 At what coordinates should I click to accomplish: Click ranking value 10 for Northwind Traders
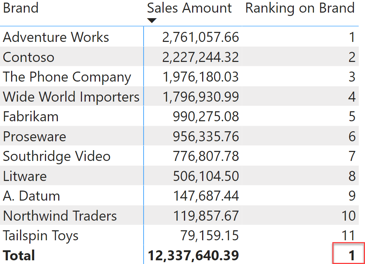[x=348, y=216]
